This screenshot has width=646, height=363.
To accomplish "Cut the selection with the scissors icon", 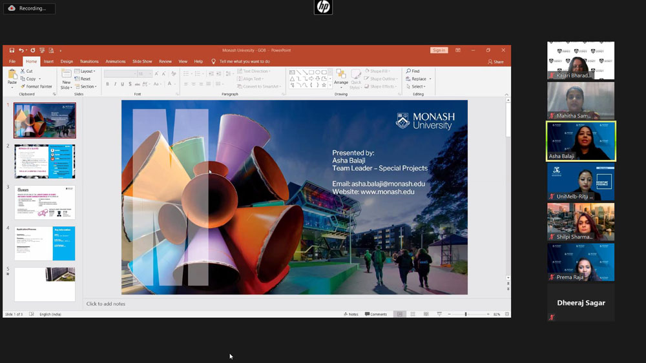I will coord(23,71).
